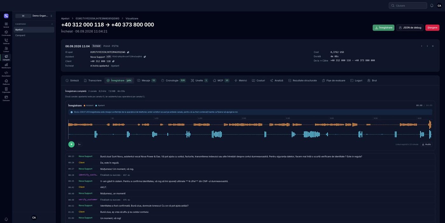The height and width of the screenshot is (223, 445).
Task: Click the Apelant blue legend swatch
Action: pos(96,105)
